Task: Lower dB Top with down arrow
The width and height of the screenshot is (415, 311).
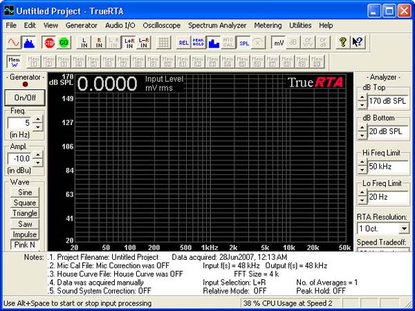Action: click(362, 105)
